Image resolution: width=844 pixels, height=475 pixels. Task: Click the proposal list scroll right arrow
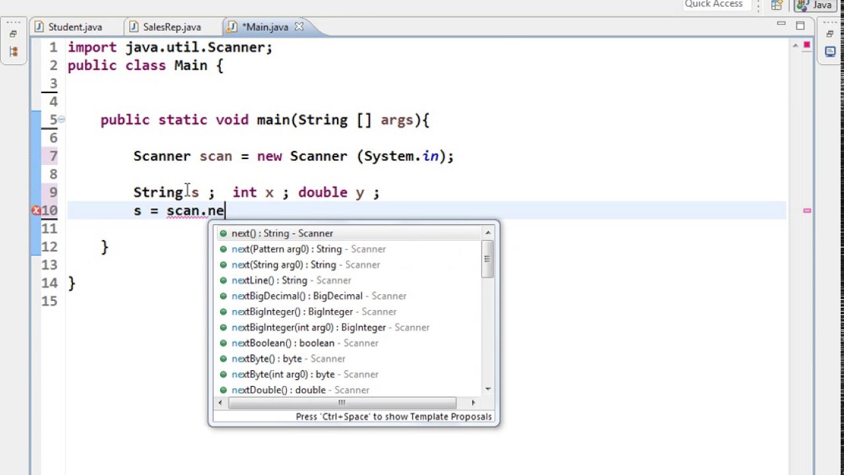point(473,402)
